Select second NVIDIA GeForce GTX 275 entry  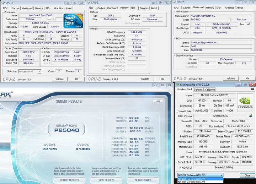click(x=200, y=182)
